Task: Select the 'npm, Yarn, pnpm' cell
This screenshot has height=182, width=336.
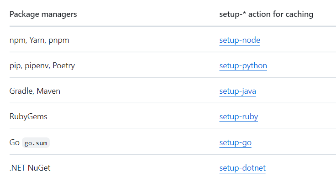Action: (x=39, y=40)
